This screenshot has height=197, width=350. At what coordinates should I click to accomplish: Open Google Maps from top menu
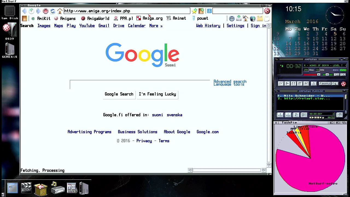(x=59, y=26)
